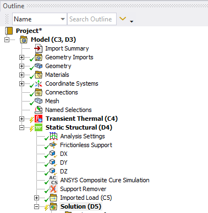Open the outline options yellow chevron
Screen dimensions: 208x213
123,19
